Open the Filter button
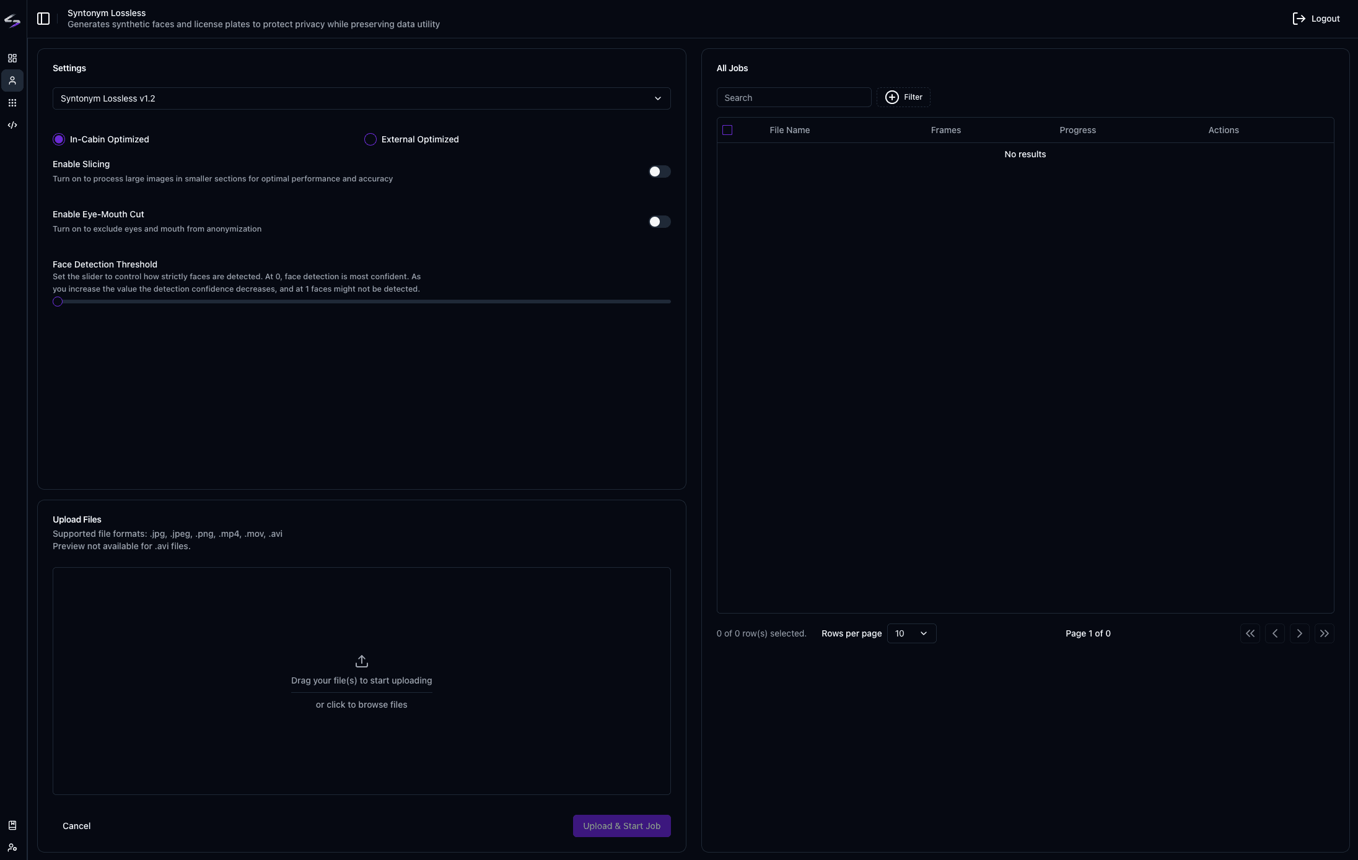The height and width of the screenshot is (860, 1358). (903, 97)
